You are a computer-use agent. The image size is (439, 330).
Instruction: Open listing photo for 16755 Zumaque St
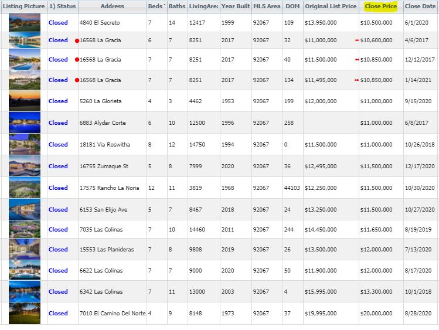point(25,166)
